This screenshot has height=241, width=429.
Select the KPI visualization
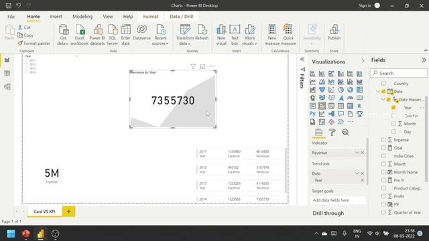click(322, 106)
